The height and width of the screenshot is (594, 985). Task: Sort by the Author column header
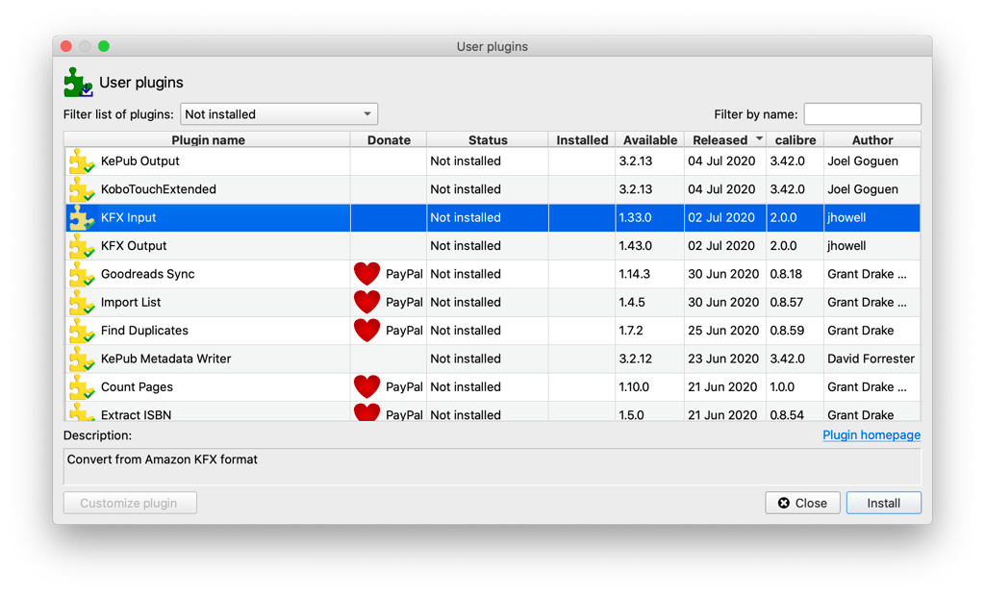coord(871,140)
